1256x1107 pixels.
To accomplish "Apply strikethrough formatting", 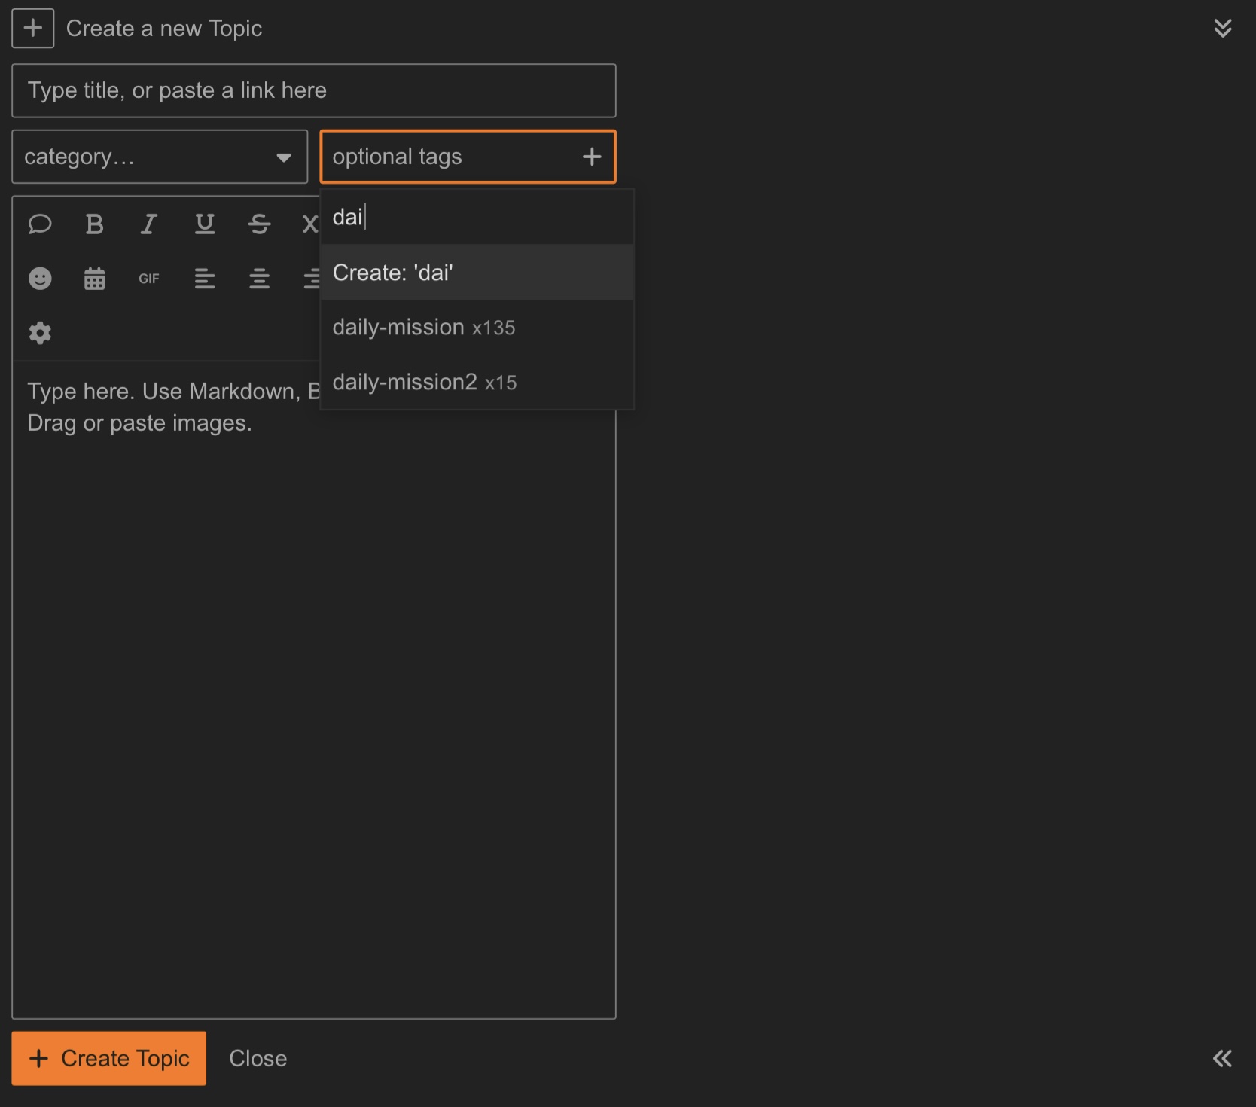I will [x=259, y=224].
